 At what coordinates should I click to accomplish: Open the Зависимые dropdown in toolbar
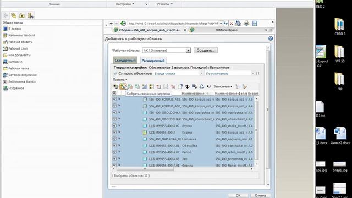[x=223, y=86]
